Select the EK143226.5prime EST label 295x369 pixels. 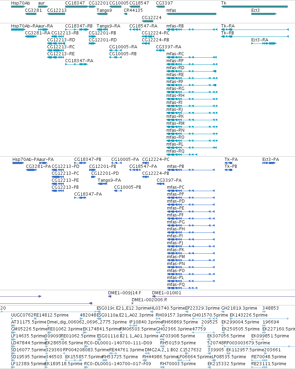pos(249,315)
